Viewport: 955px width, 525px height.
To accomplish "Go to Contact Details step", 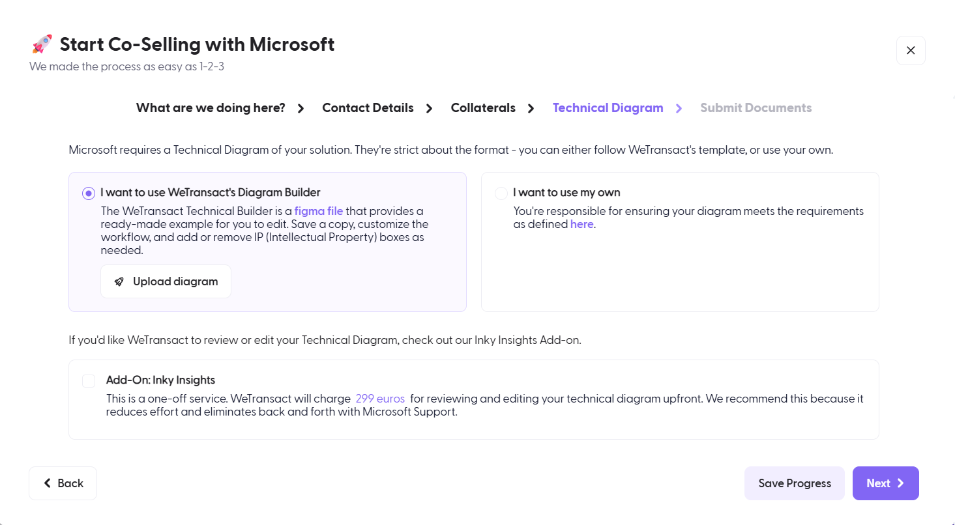I will [x=368, y=108].
